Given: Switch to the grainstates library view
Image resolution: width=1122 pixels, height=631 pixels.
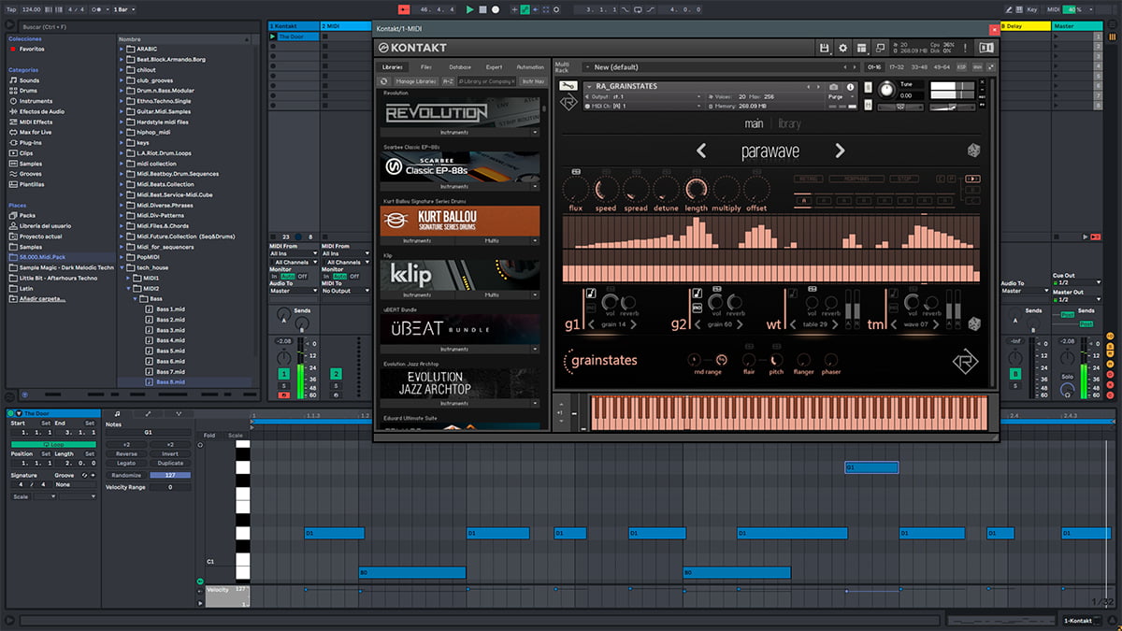Looking at the screenshot, I should coord(789,123).
